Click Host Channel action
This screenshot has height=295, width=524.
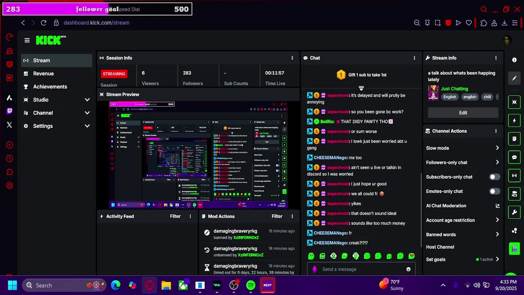(440, 247)
